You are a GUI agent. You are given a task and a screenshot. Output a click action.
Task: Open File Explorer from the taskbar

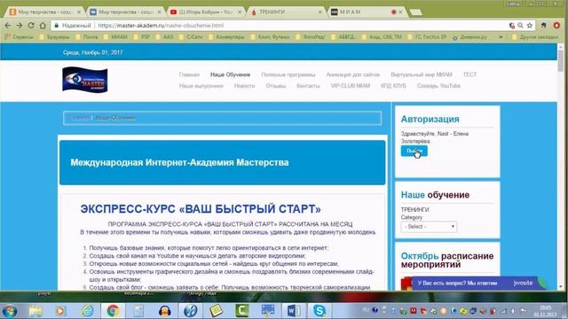pos(35,311)
